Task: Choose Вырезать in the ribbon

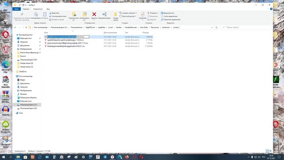Action: [54, 13]
